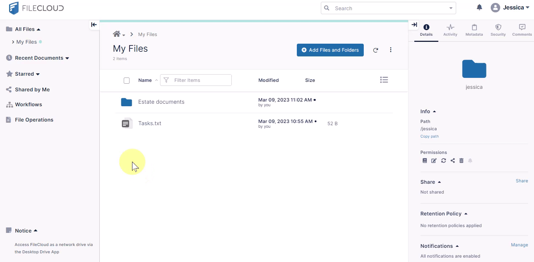Viewport: 534px width, 262px height.
Task: Collapse the Retention Policy section
Action: (466, 214)
